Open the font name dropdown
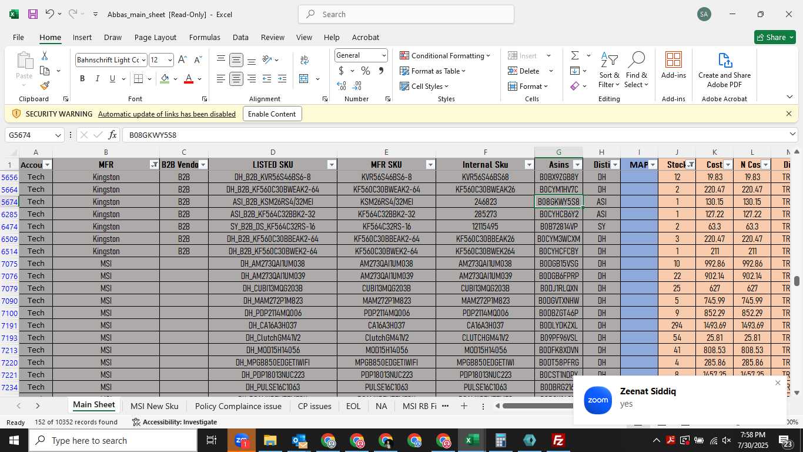This screenshot has height=452, width=803. 143,60
